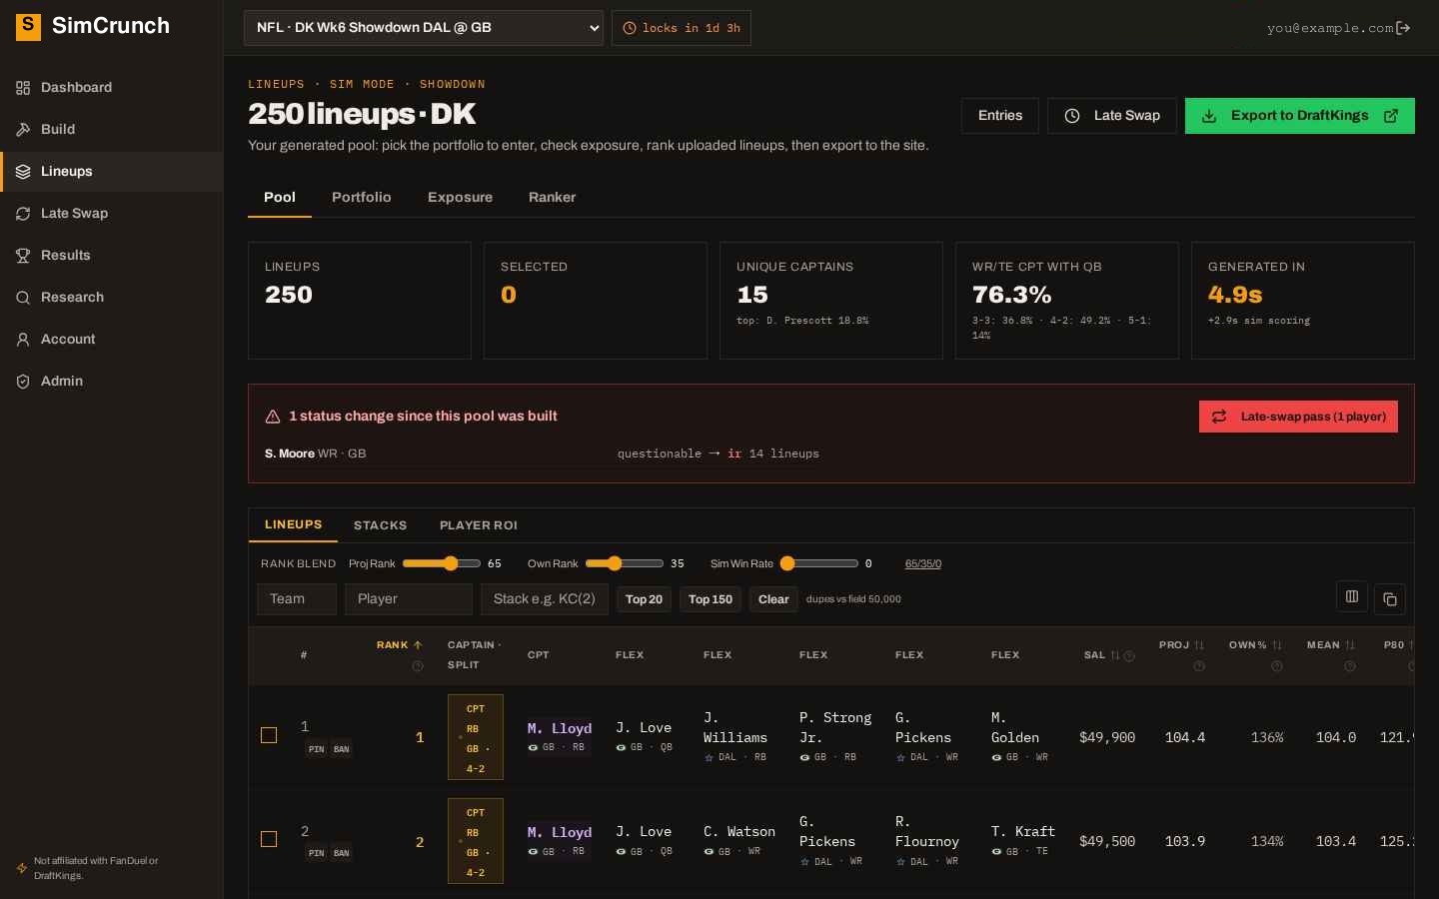
Task: Open the Ranker tab
Action: click(x=552, y=198)
